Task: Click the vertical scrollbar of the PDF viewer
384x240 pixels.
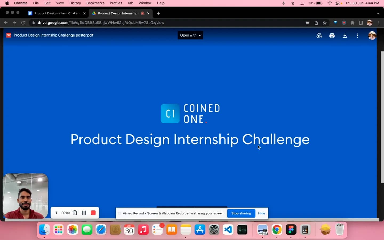Action: click(382, 117)
